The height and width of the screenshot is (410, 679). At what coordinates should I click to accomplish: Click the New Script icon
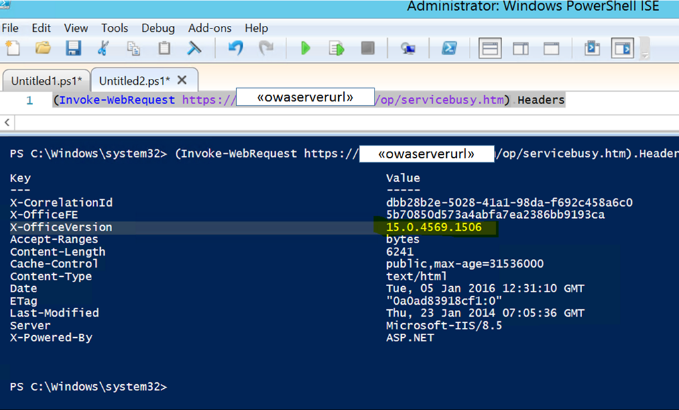coord(13,48)
